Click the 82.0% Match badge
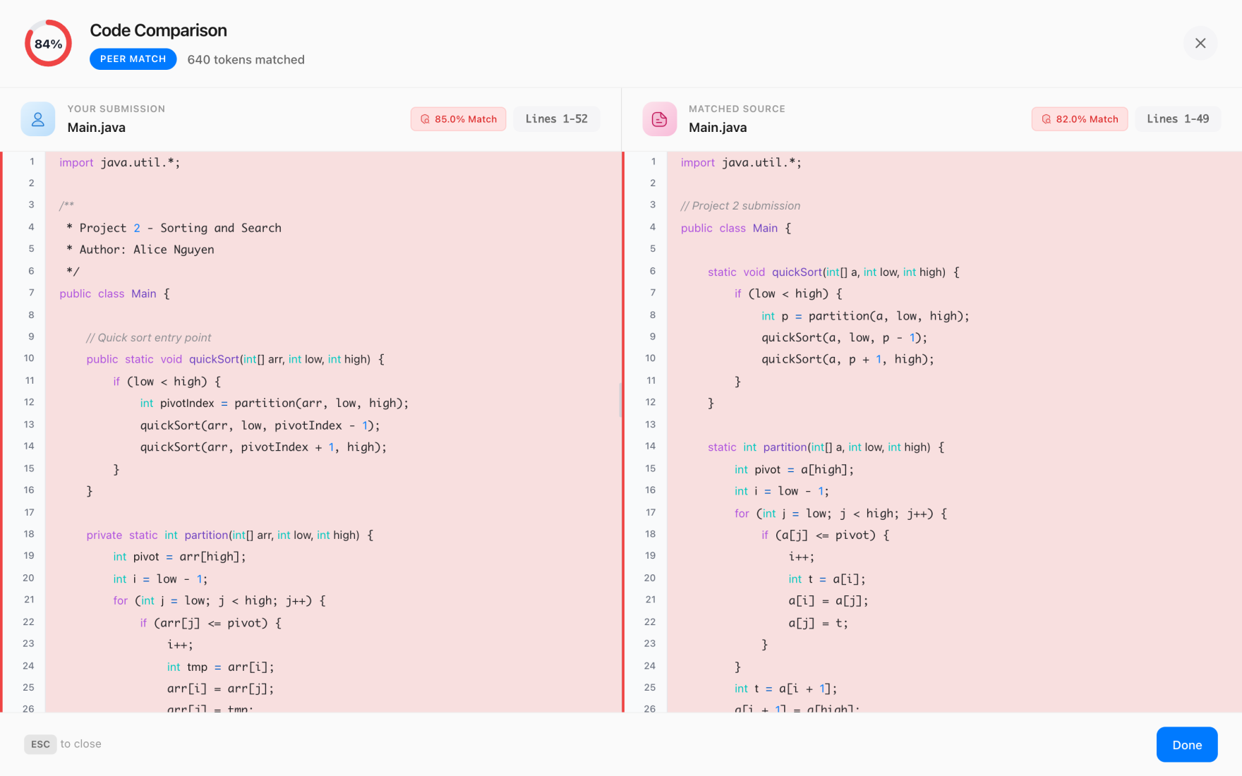This screenshot has height=776, width=1242. pos(1079,119)
